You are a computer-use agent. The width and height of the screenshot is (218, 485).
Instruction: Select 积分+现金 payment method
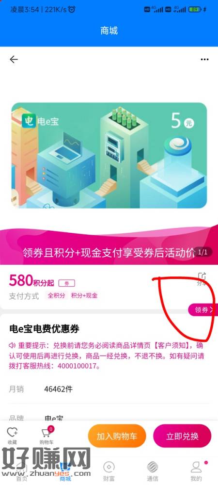84,295
